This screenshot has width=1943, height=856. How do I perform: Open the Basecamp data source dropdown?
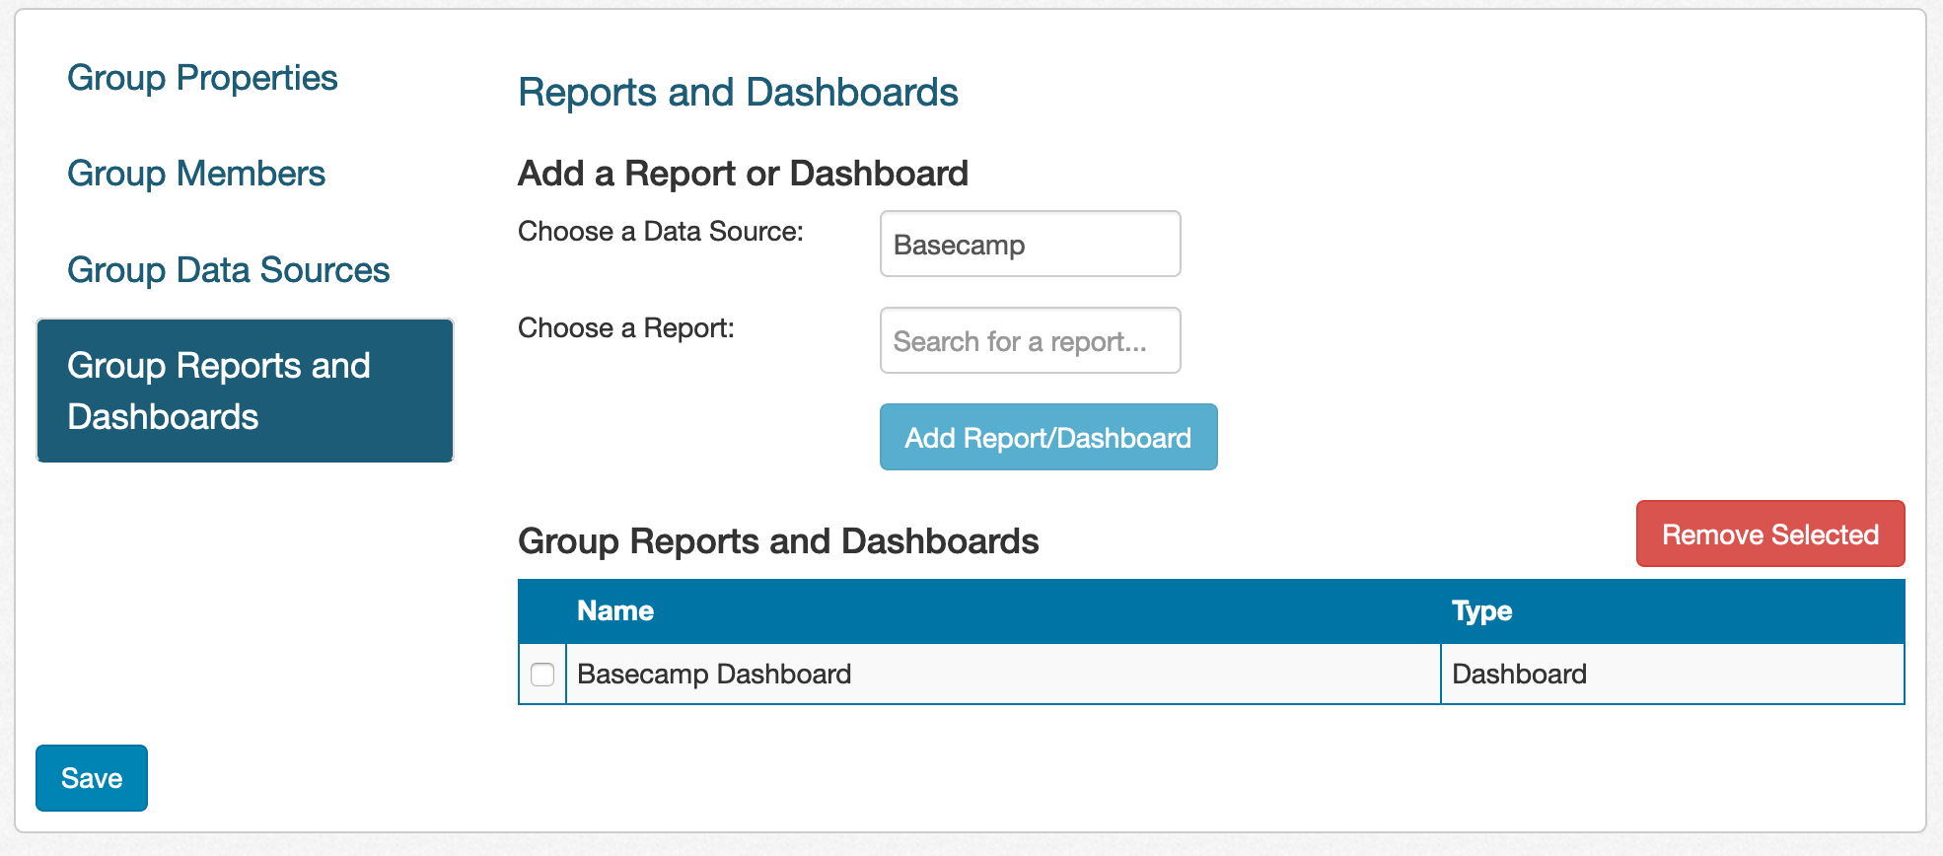(1030, 245)
